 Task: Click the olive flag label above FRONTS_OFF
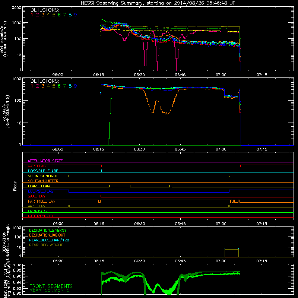tap(37, 206)
